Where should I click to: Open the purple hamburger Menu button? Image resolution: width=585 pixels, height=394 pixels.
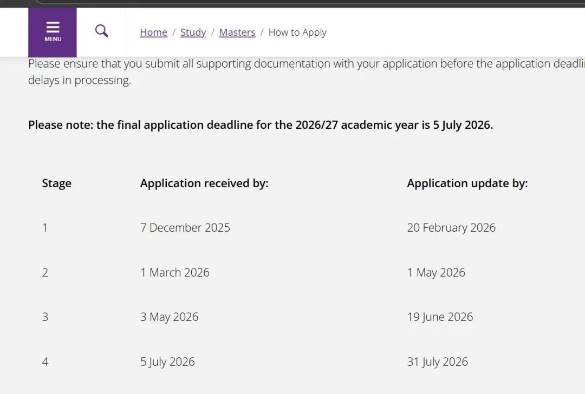pyautogui.click(x=53, y=32)
